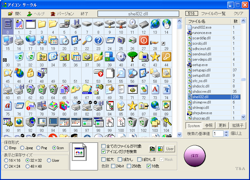
Task: Select the italic a font icon 75
Action: [8, 108]
